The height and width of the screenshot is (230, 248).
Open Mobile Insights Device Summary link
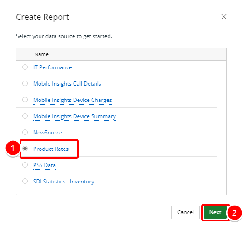click(74, 116)
